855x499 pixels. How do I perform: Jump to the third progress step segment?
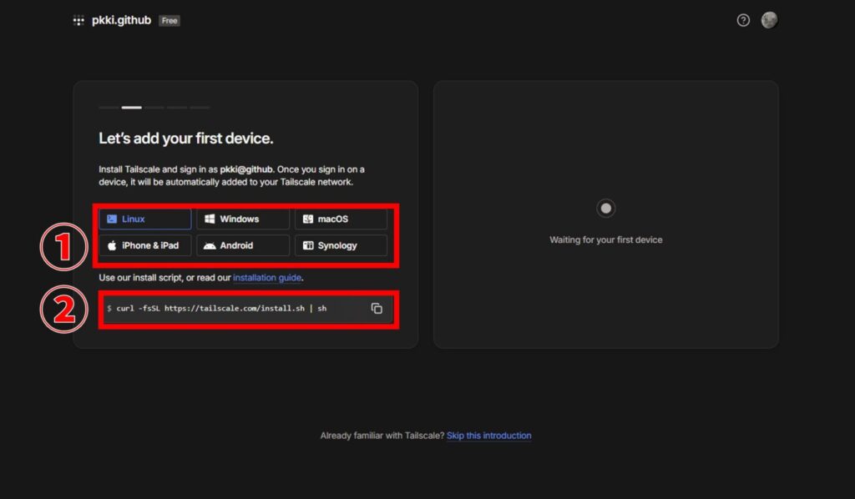click(154, 108)
